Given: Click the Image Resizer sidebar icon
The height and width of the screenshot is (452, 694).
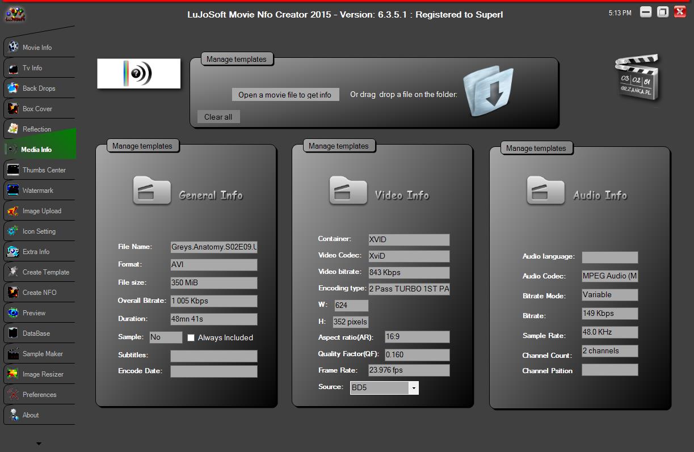Looking at the screenshot, I should click(x=13, y=374).
